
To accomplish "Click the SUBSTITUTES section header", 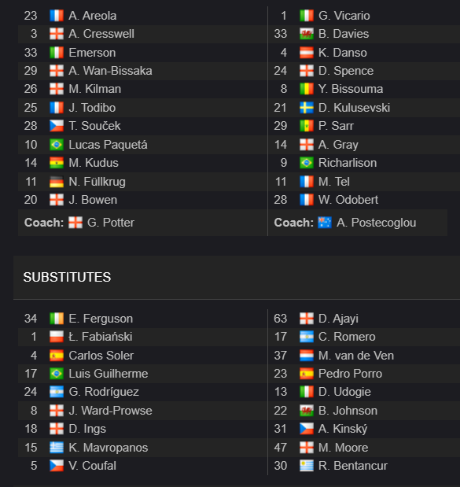I will tap(67, 278).
